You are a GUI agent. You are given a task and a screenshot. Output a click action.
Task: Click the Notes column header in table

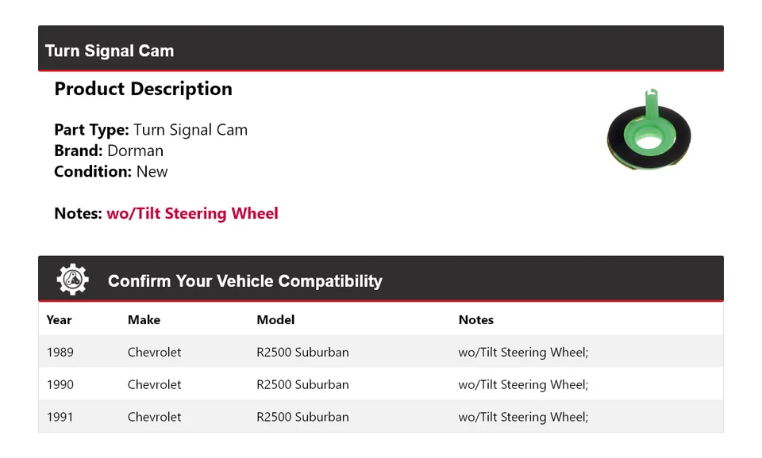tap(475, 320)
